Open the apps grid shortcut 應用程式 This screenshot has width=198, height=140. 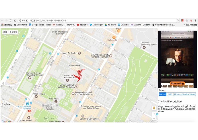pyautogui.click(x=7, y=25)
